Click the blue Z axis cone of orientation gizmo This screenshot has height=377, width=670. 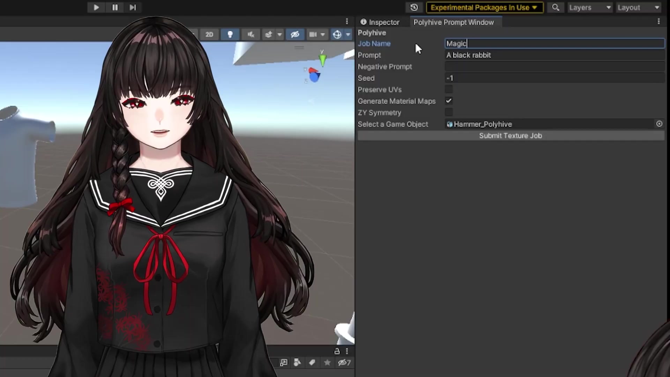pos(314,77)
